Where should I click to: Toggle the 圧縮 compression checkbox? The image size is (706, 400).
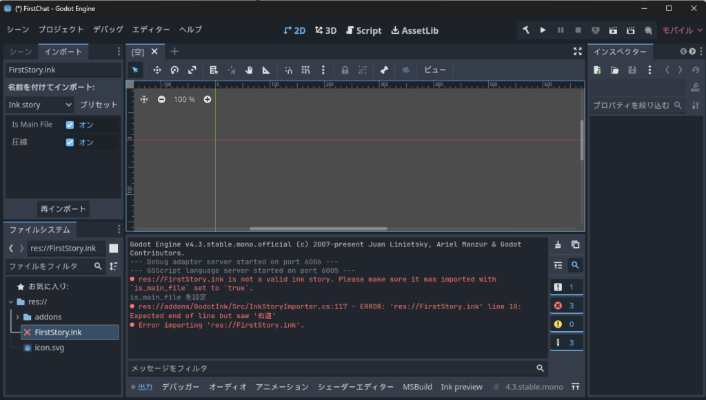(70, 143)
